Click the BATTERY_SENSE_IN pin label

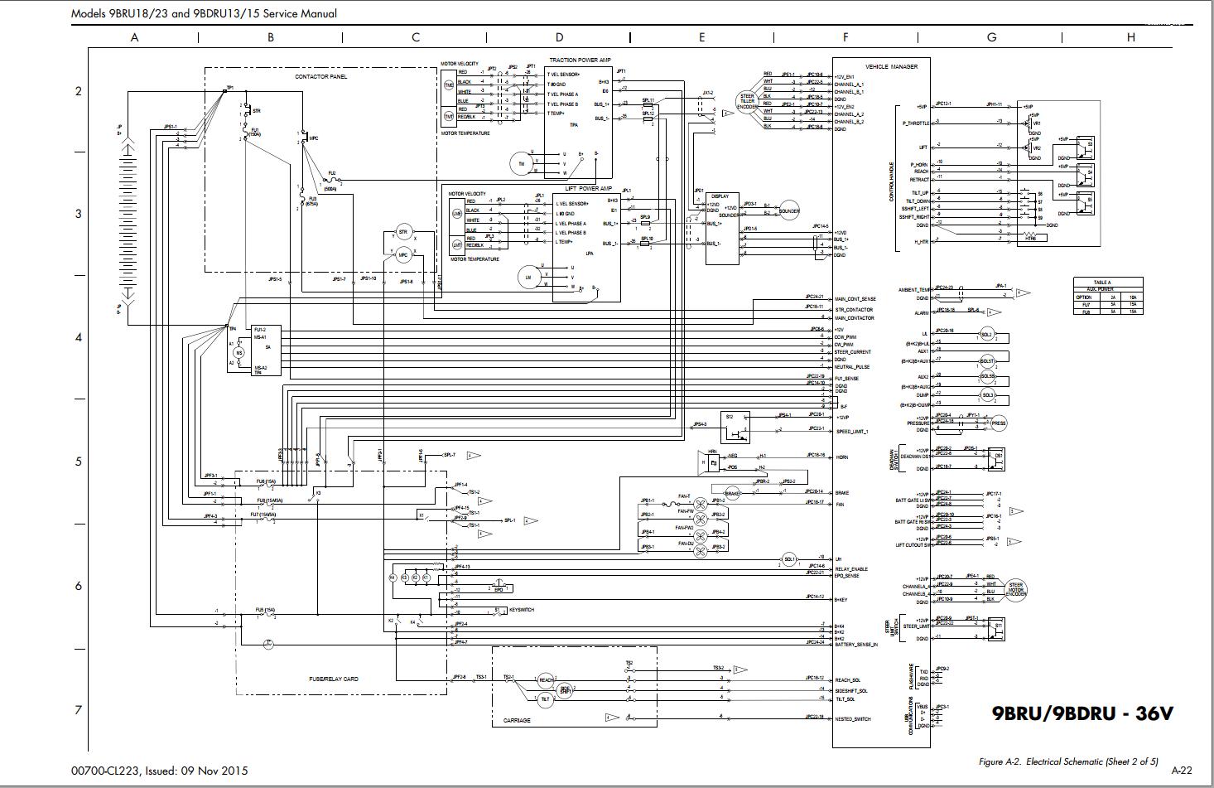click(x=856, y=644)
